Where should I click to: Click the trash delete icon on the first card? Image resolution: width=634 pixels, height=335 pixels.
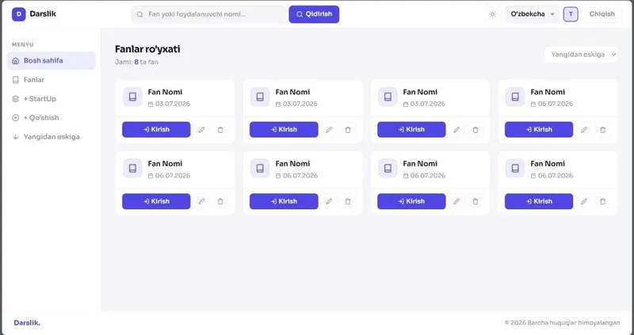pyautogui.click(x=220, y=130)
